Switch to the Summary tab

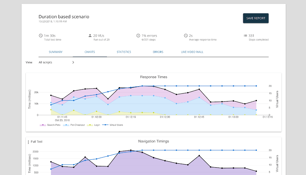point(56,52)
